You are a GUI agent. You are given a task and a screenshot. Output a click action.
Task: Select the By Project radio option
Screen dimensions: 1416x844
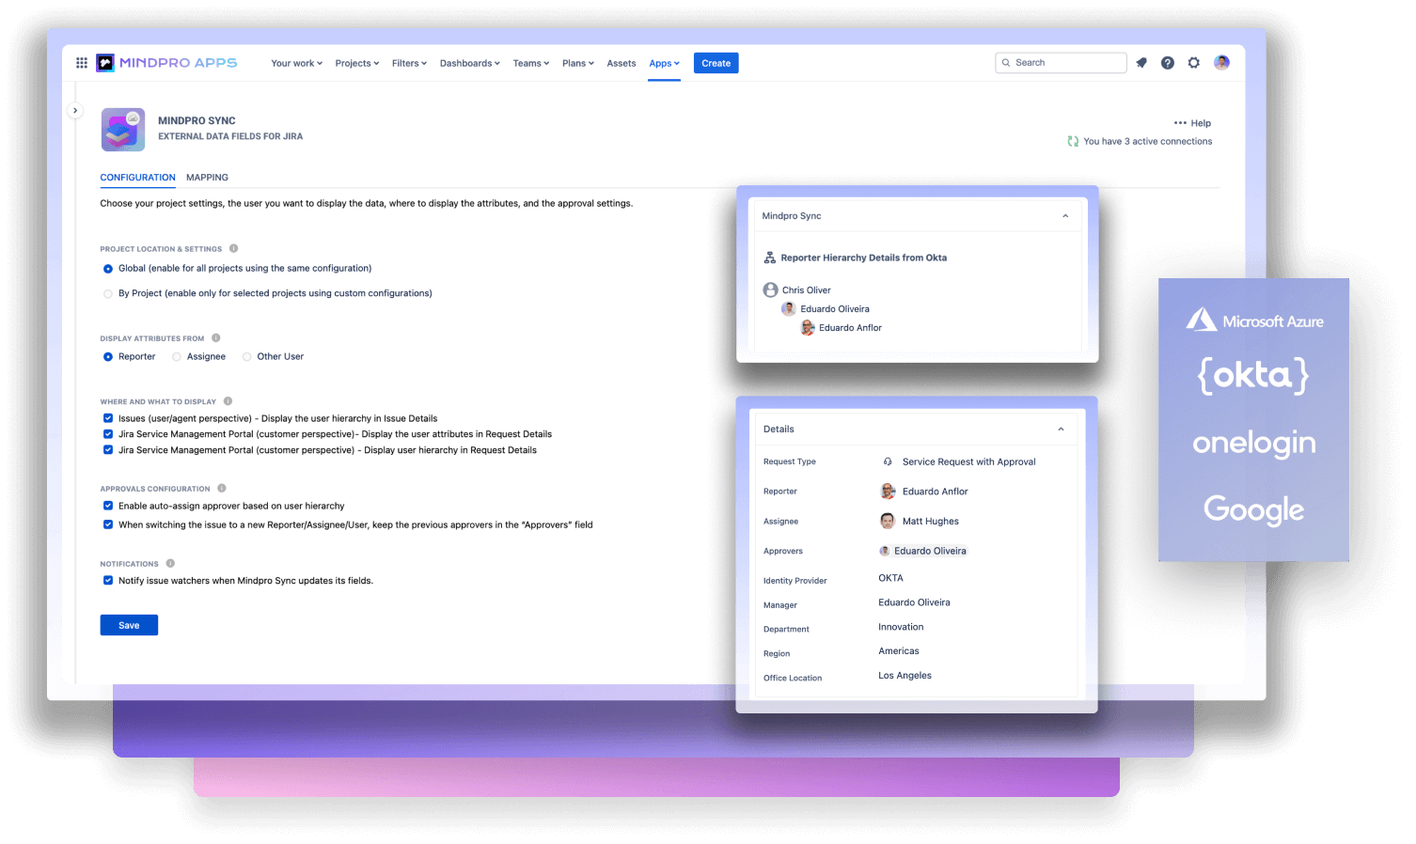(x=108, y=294)
